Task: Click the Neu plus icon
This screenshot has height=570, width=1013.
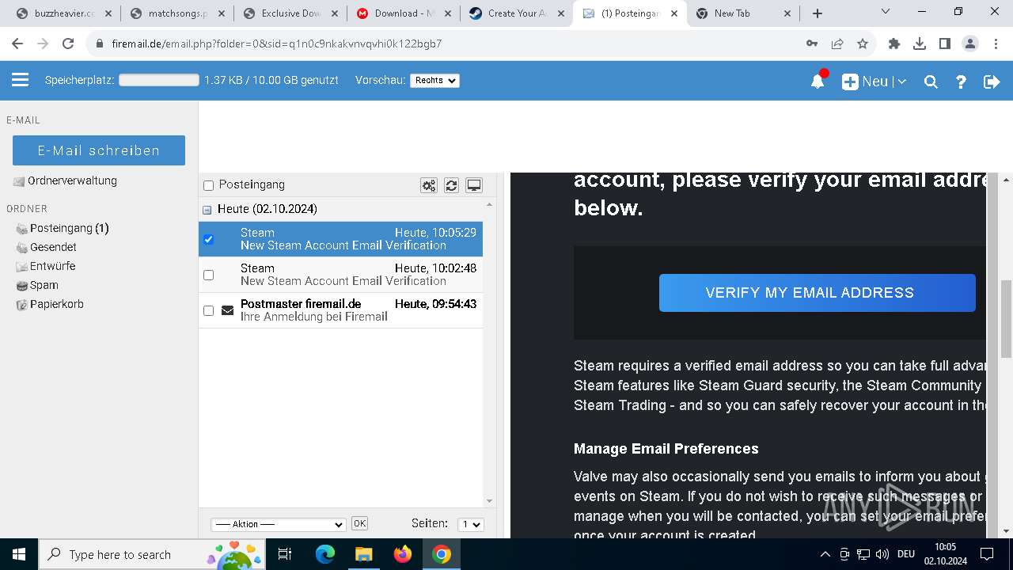Action: tap(850, 82)
